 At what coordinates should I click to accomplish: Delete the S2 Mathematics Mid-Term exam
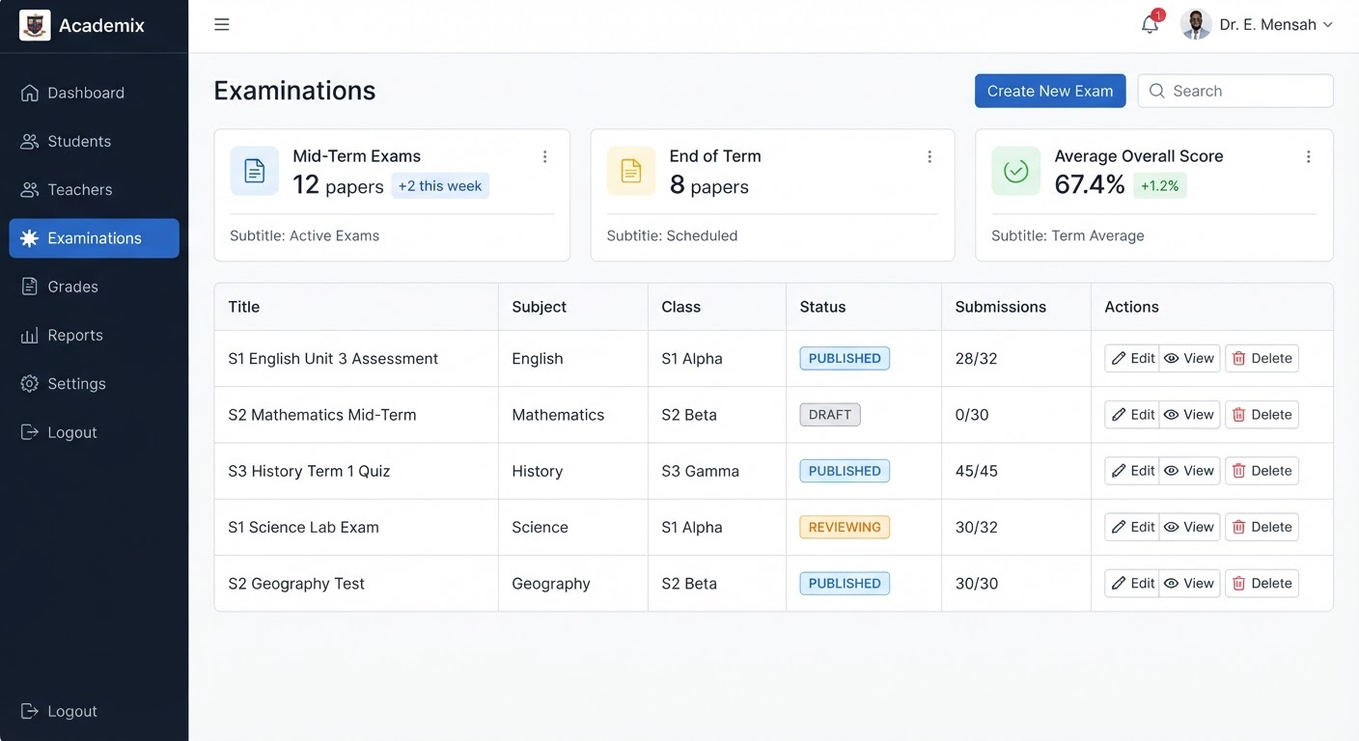(x=1262, y=415)
